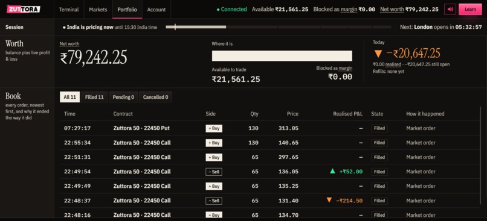Viewport: 487px width, 221px height.
Task: Filter by Pending 0 orders
Action: pos(123,97)
